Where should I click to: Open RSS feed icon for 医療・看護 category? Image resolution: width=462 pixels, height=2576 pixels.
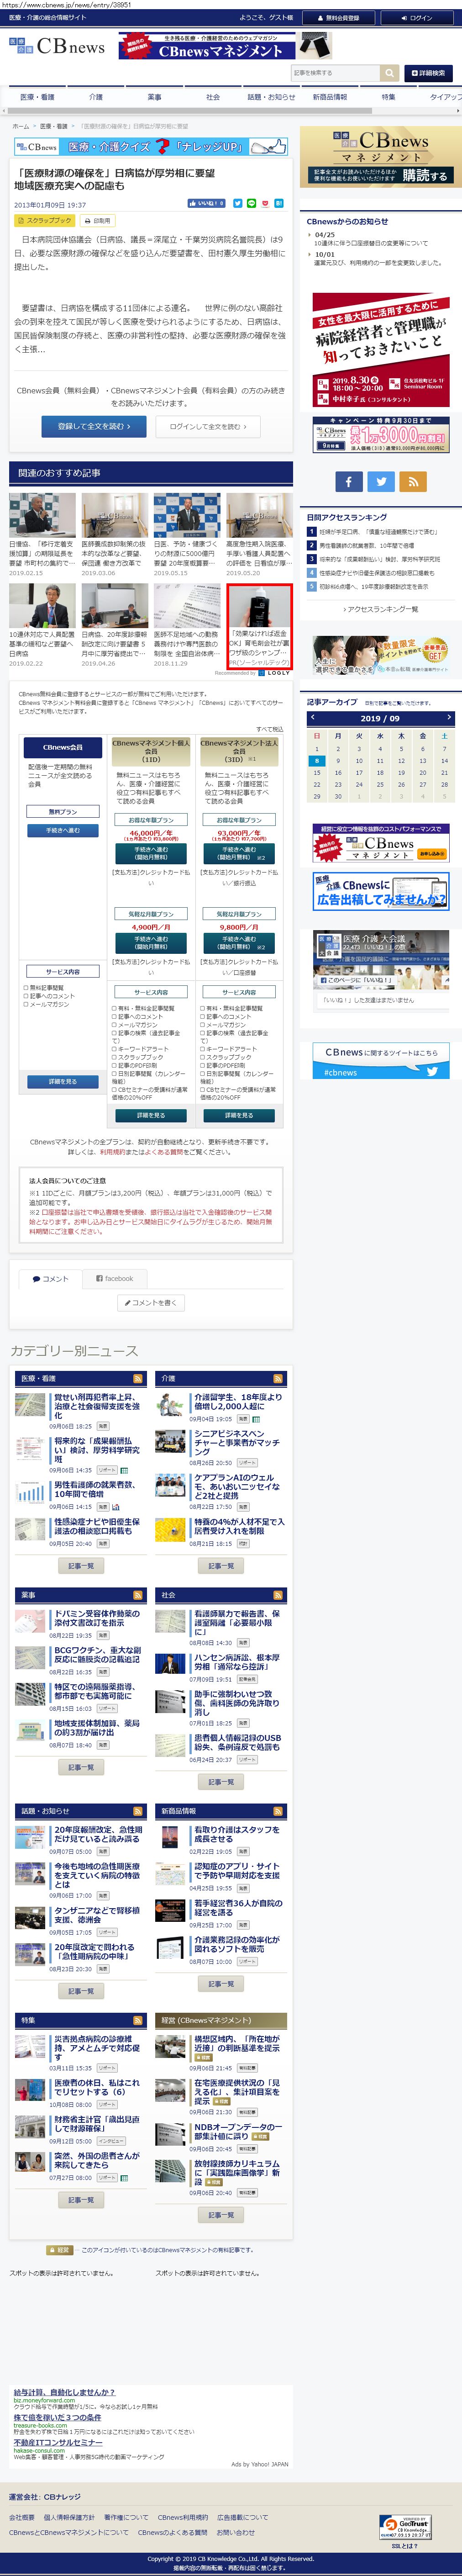click(137, 1378)
